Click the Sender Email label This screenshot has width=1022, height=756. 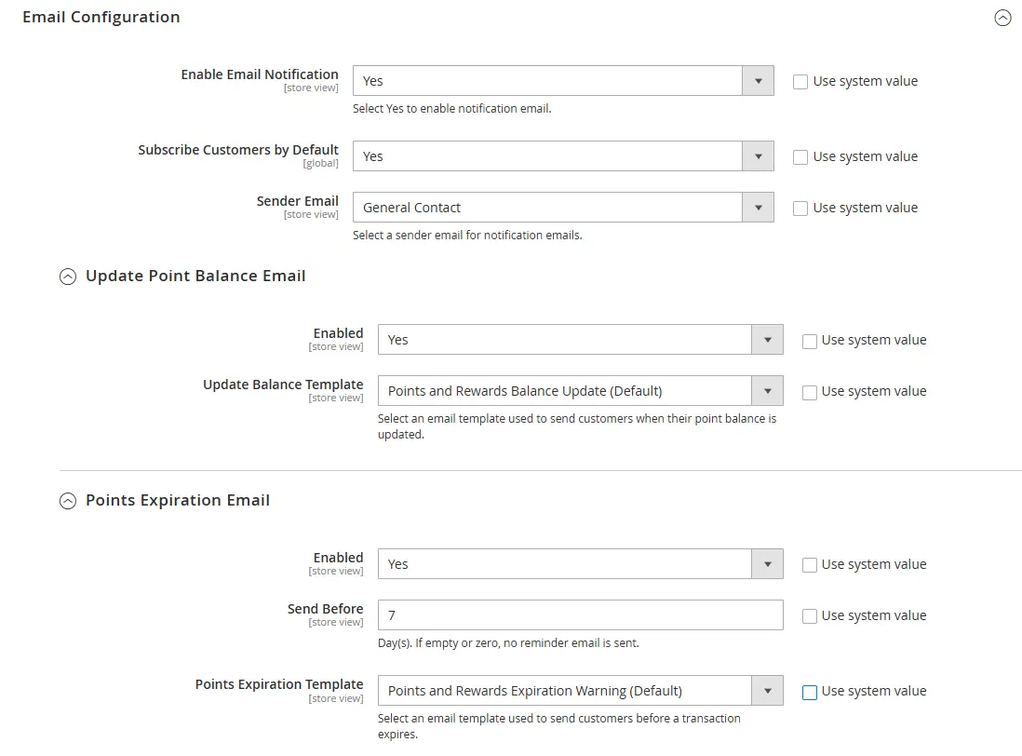(297, 201)
